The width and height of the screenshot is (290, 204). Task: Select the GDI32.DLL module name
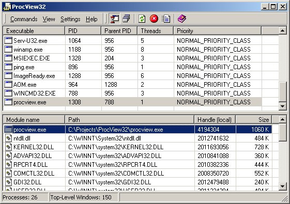27,182
